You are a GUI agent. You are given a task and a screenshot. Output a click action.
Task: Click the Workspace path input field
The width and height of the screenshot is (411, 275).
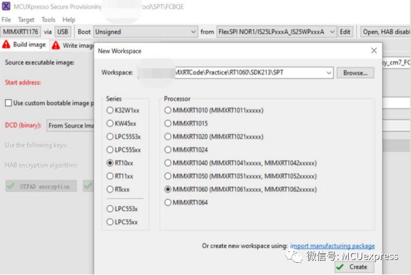tap(235, 73)
